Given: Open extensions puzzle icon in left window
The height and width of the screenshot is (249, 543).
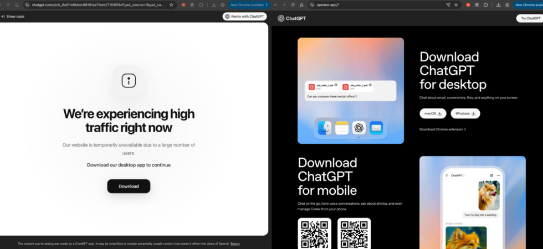Looking at the screenshot, I should coord(201,5).
